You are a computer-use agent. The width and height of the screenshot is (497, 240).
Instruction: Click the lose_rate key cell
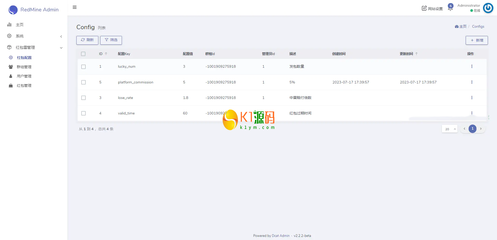pyautogui.click(x=125, y=98)
